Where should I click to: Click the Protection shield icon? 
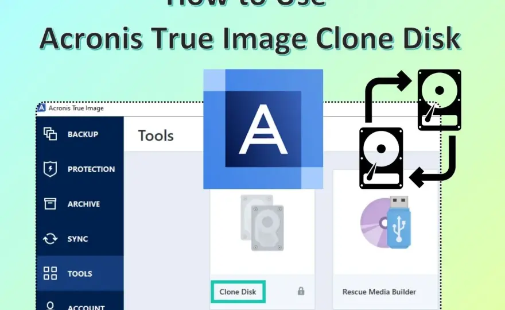tap(50, 169)
